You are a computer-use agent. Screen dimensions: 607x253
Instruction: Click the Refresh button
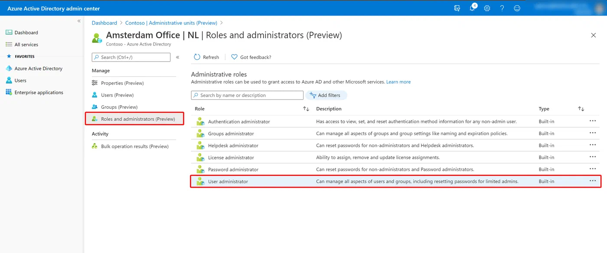tap(206, 57)
